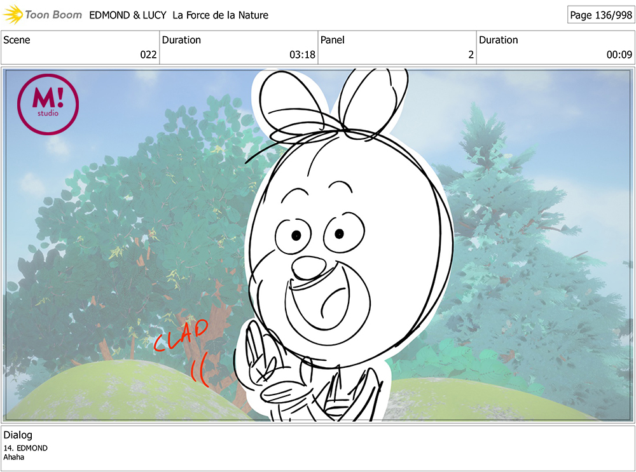Screen dimensions: 636x472
Task: Click the Toon Boom logo icon
Action: pyautogui.click(x=13, y=15)
